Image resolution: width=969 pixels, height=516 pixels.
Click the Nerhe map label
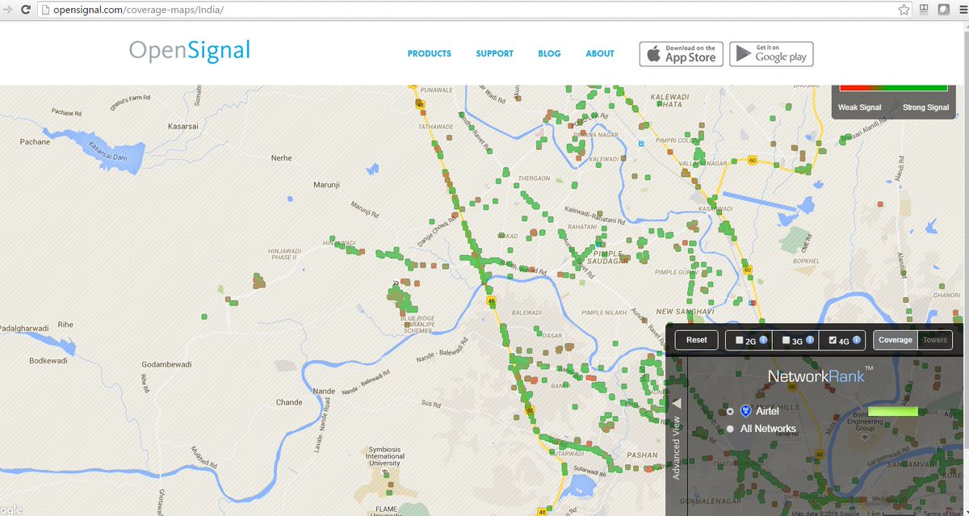282,158
